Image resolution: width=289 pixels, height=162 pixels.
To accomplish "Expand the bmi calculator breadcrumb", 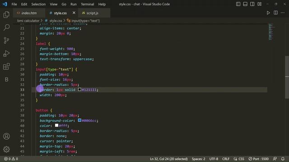I will 28,21.
